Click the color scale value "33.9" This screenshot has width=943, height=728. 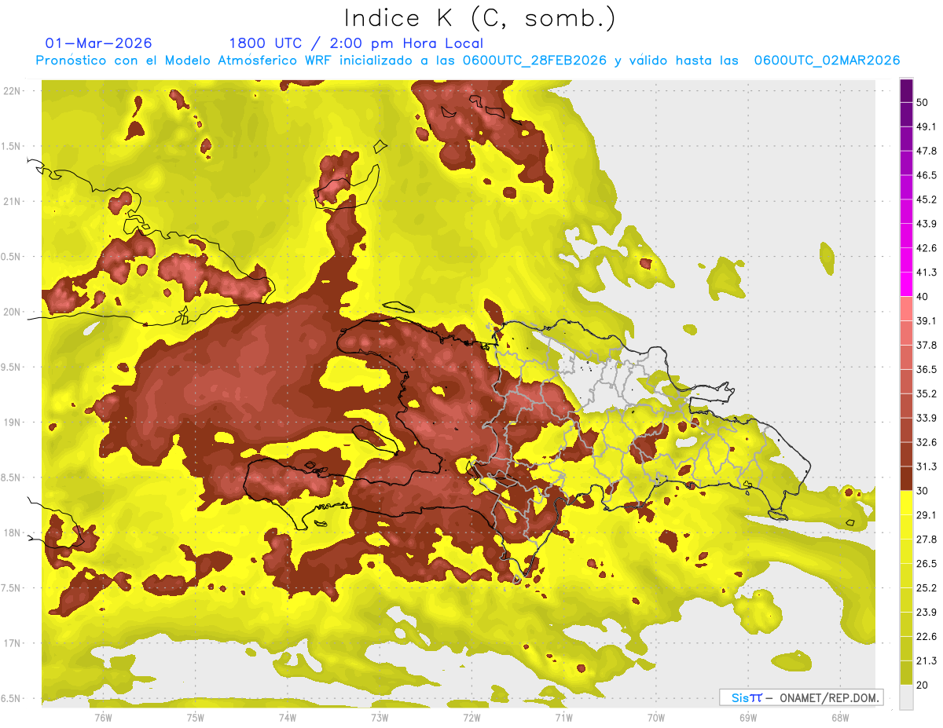coord(926,418)
